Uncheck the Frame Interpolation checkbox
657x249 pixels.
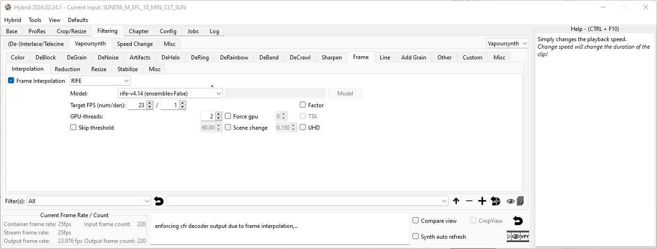coord(11,81)
